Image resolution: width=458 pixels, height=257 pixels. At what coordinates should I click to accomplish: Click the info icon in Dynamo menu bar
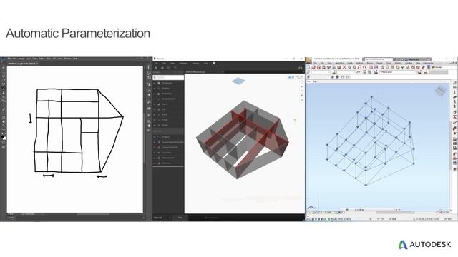pos(214,64)
